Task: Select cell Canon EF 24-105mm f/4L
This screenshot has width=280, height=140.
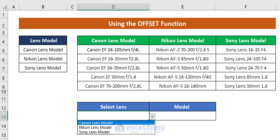Action: [113, 50]
